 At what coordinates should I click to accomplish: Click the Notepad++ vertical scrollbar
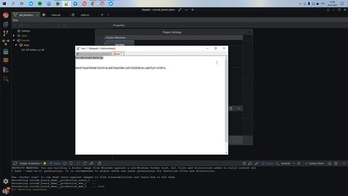226,101
